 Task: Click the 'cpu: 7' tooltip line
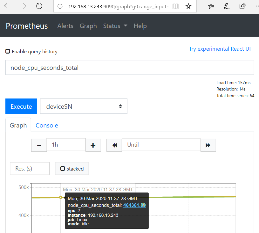pyautogui.click(x=74, y=211)
